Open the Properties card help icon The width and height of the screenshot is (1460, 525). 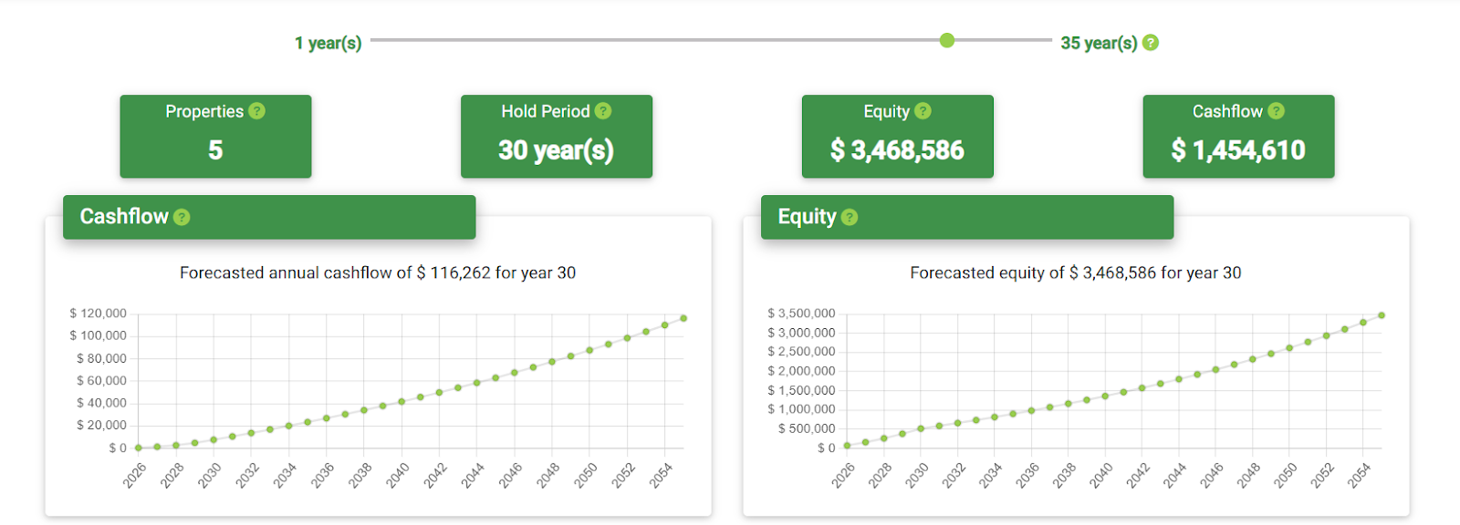[257, 111]
